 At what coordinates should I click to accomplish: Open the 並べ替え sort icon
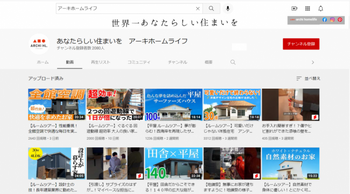[299, 78]
